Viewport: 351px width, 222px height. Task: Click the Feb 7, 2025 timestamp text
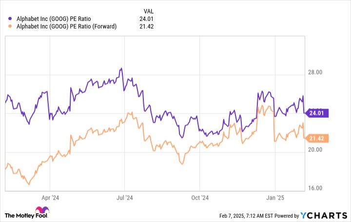[x=246, y=216]
